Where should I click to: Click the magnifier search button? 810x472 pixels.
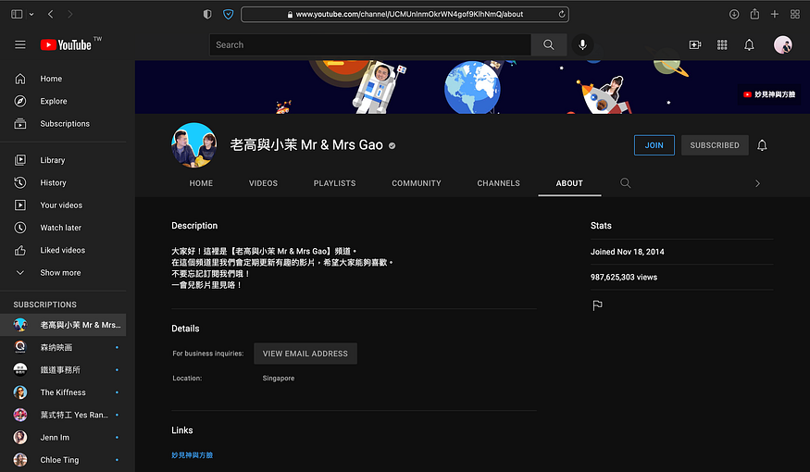pyautogui.click(x=549, y=45)
